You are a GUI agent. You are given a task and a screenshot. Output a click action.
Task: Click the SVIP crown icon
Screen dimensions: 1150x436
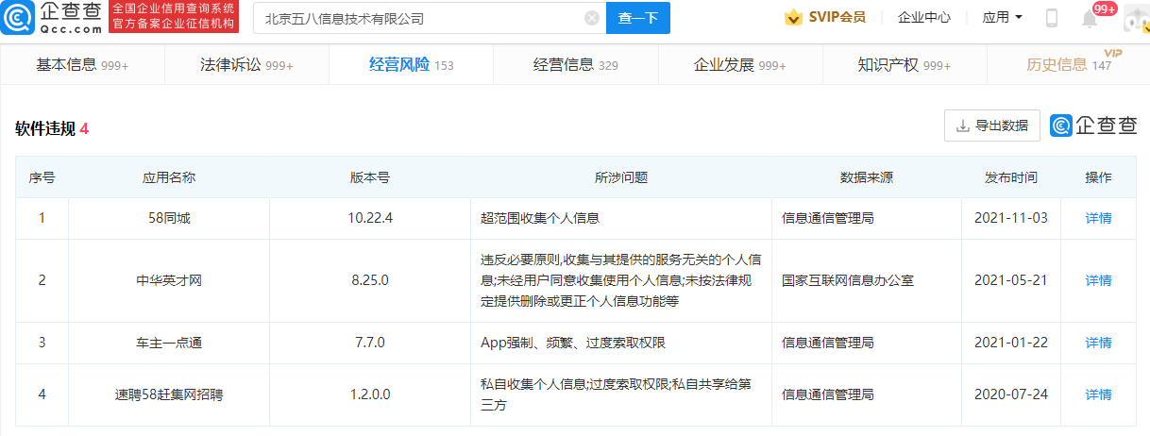coord(793,17)
